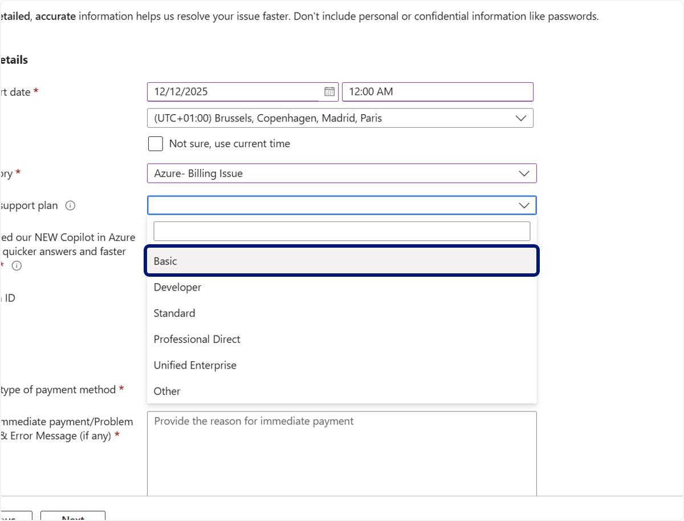Choose Standard from the plan list

click(x=341, y=313)
